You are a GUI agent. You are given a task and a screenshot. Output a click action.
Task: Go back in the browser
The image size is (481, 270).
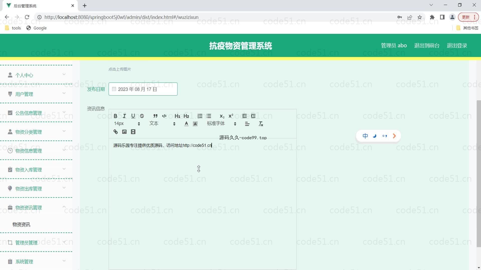coord(7,17)
